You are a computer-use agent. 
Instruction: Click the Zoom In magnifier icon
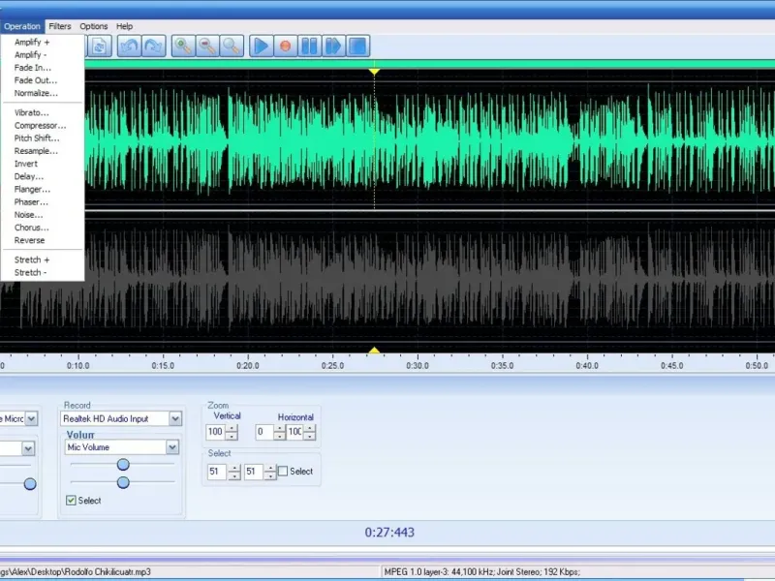pyautogui.click(x=183, y=46)
